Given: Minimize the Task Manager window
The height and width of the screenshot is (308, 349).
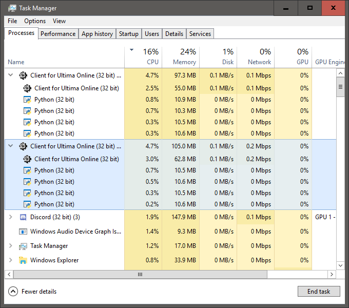Looking at the screenshot, I should tap(286, 8).
